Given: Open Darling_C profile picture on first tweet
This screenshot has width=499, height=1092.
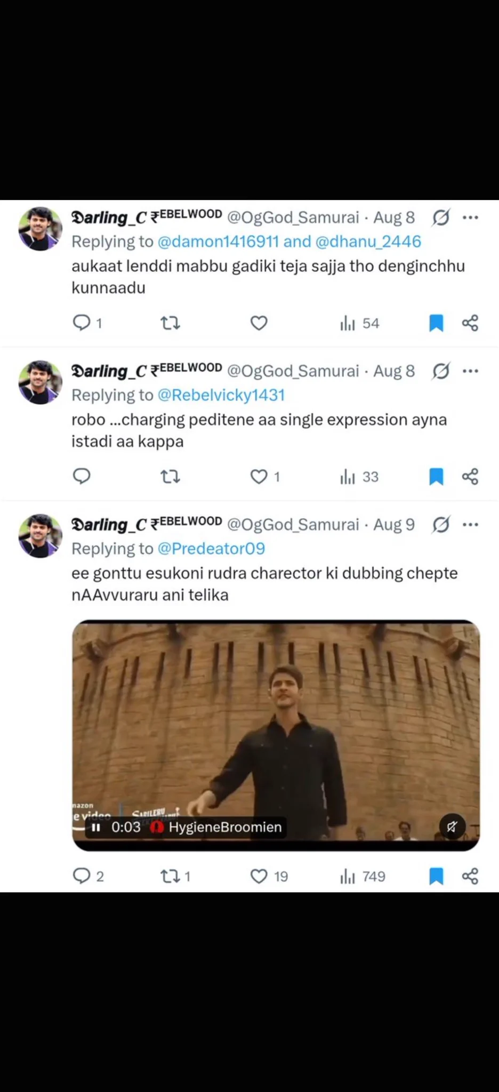Looking at the screenshot, I should pos(41,229).
